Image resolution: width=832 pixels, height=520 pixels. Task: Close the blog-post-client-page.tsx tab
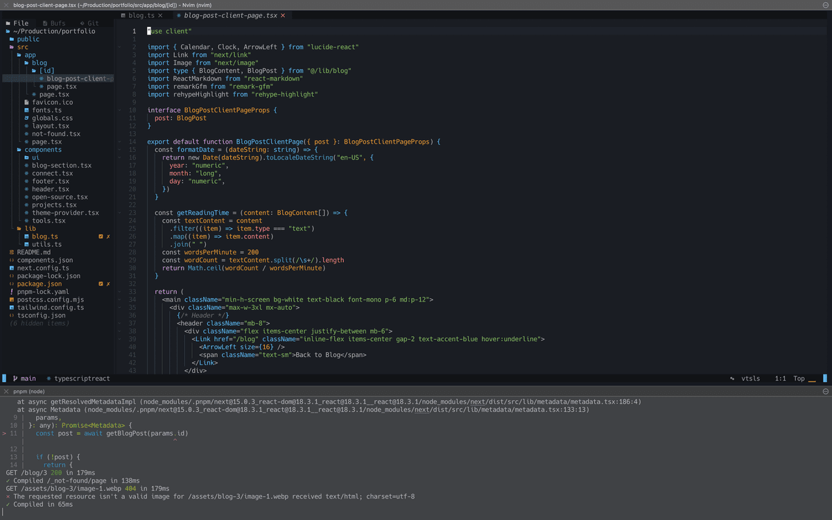click(x=281, y=15)
